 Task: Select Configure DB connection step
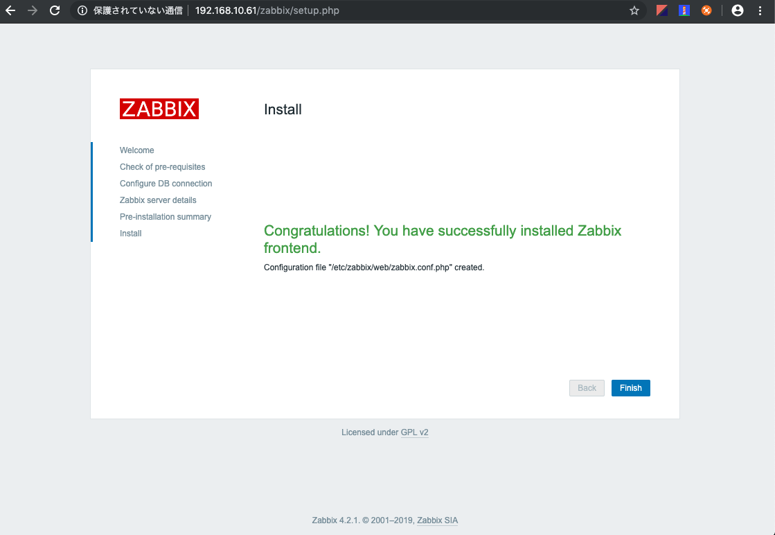coord(166,183)
